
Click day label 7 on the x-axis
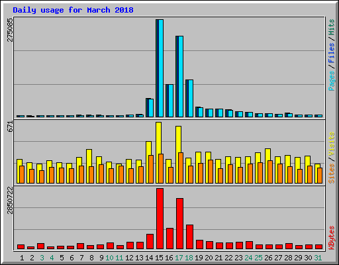point(81,258)
